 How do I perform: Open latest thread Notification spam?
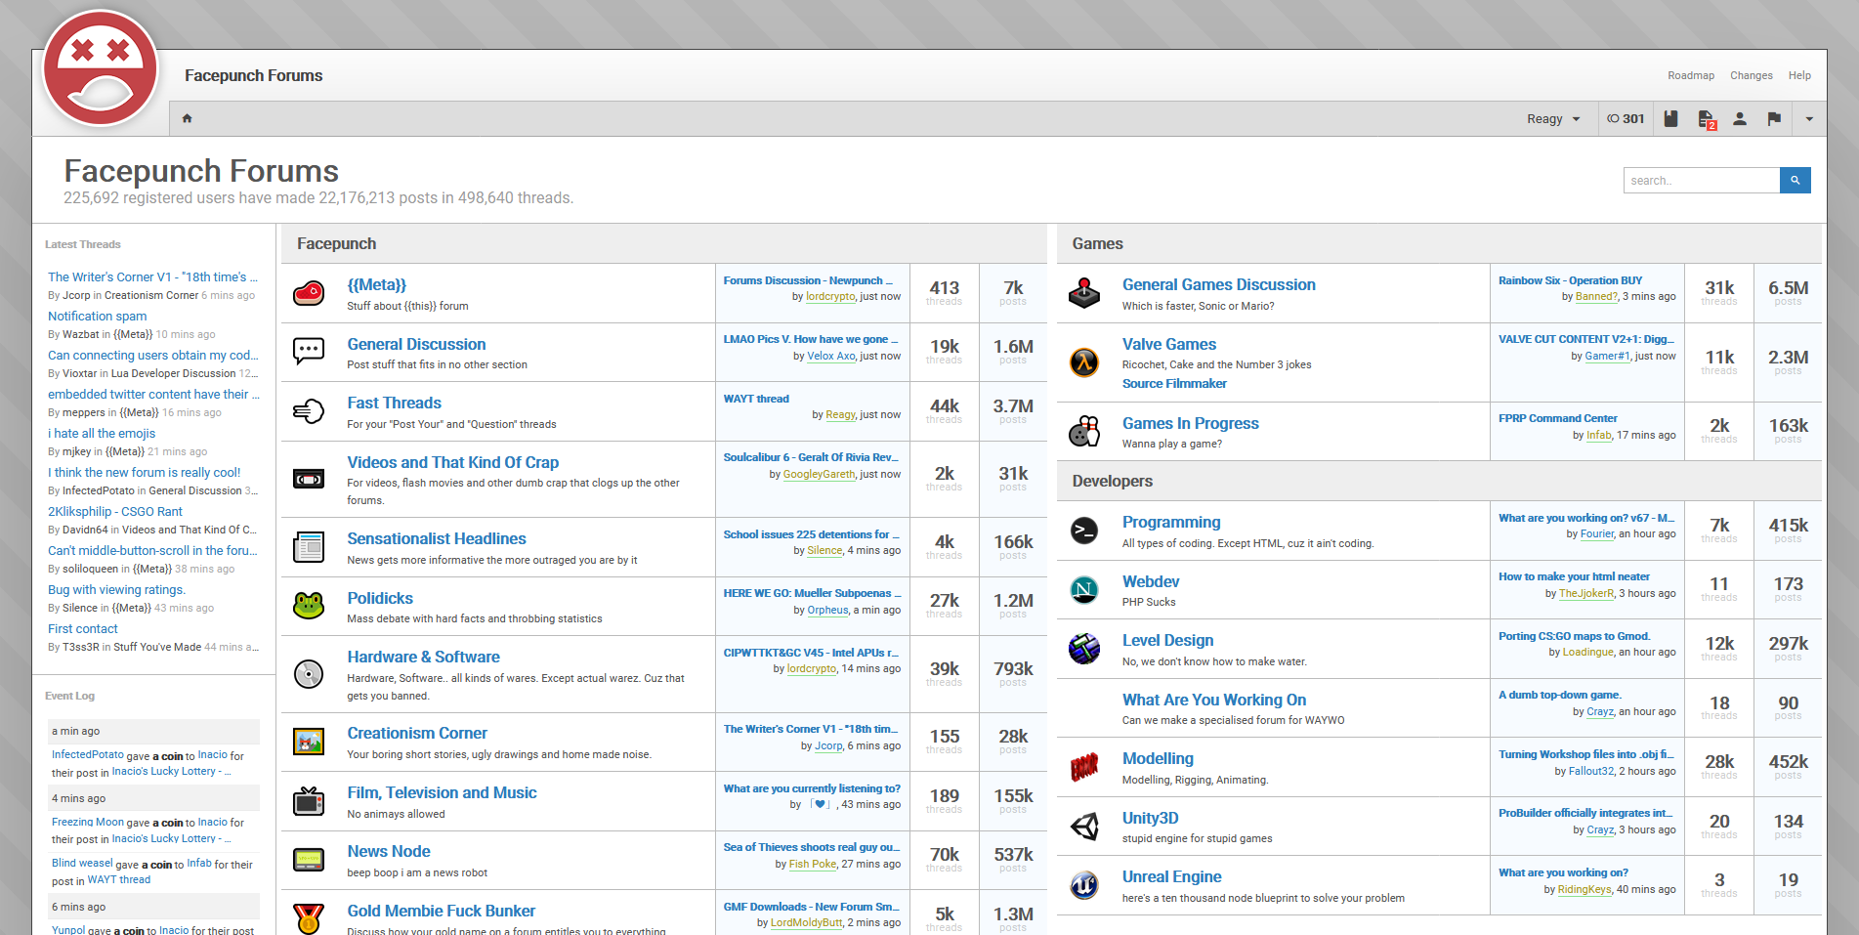(x=98, y=316)
